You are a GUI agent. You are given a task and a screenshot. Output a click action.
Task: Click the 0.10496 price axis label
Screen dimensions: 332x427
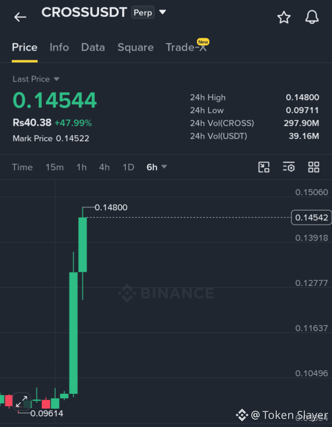(312, 373)
